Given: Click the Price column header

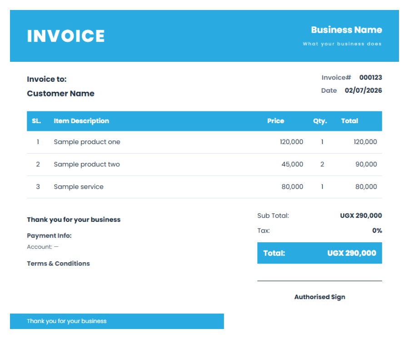Looking at the screenshot, I should pos(275,121).
